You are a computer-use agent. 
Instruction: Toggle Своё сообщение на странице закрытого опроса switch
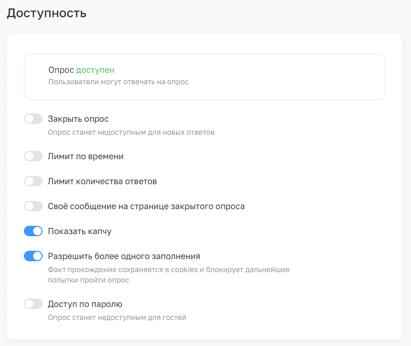click(33, 206)
